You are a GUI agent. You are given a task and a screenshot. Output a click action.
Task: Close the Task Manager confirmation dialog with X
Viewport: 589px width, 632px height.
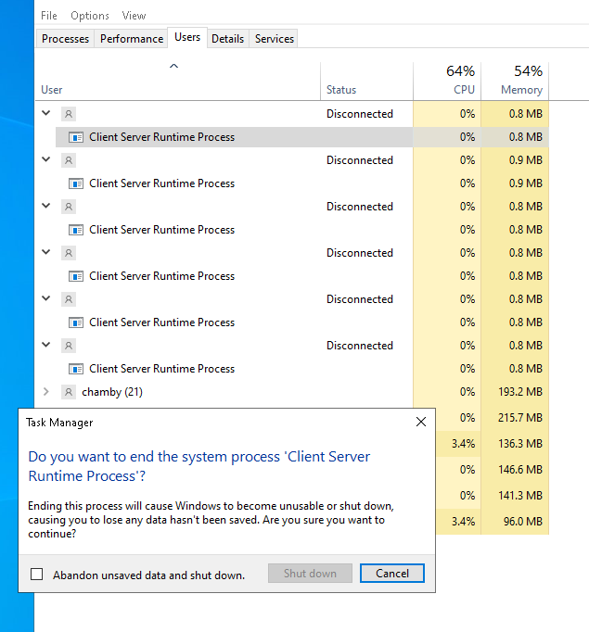[420, 422]
